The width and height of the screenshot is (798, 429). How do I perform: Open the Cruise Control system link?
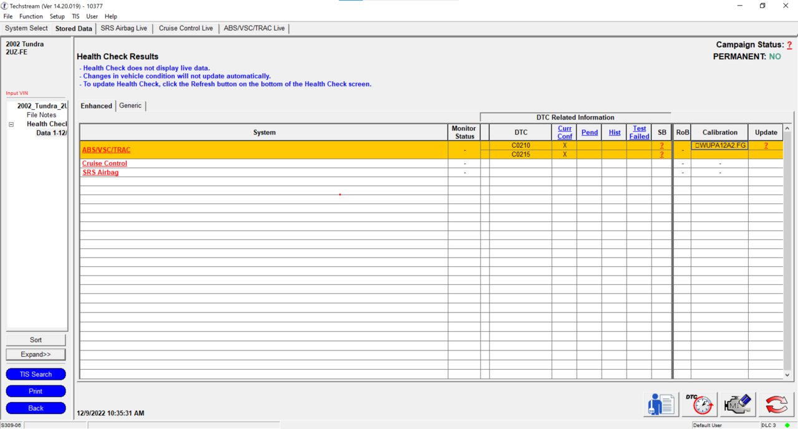tap(105, 163)
